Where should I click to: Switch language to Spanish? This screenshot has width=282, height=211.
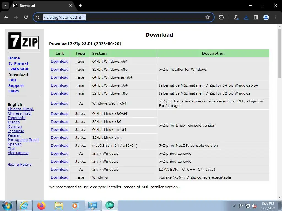click(15, 144)
